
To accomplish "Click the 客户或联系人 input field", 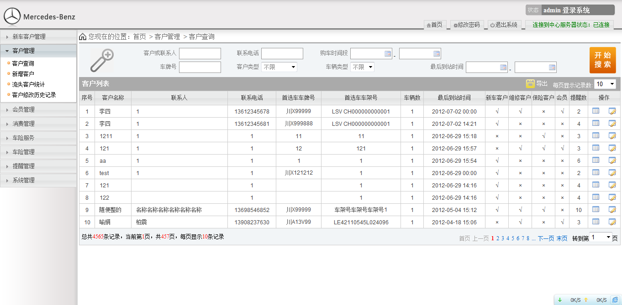I will tap(200, 54).
